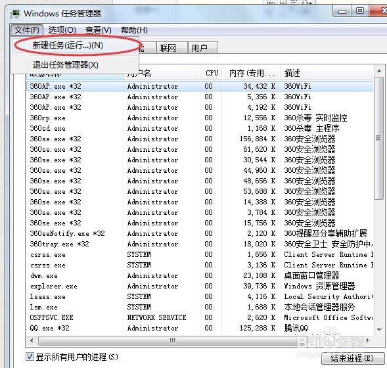
Task: Select the lsm.exe process row
Action: click(x=200, y=307)
